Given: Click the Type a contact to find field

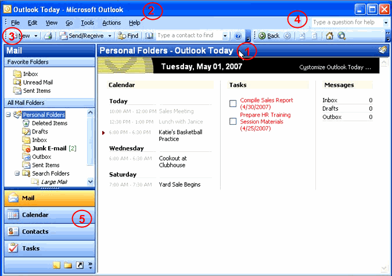Looking at the screenshot, I should coord(193,36).
